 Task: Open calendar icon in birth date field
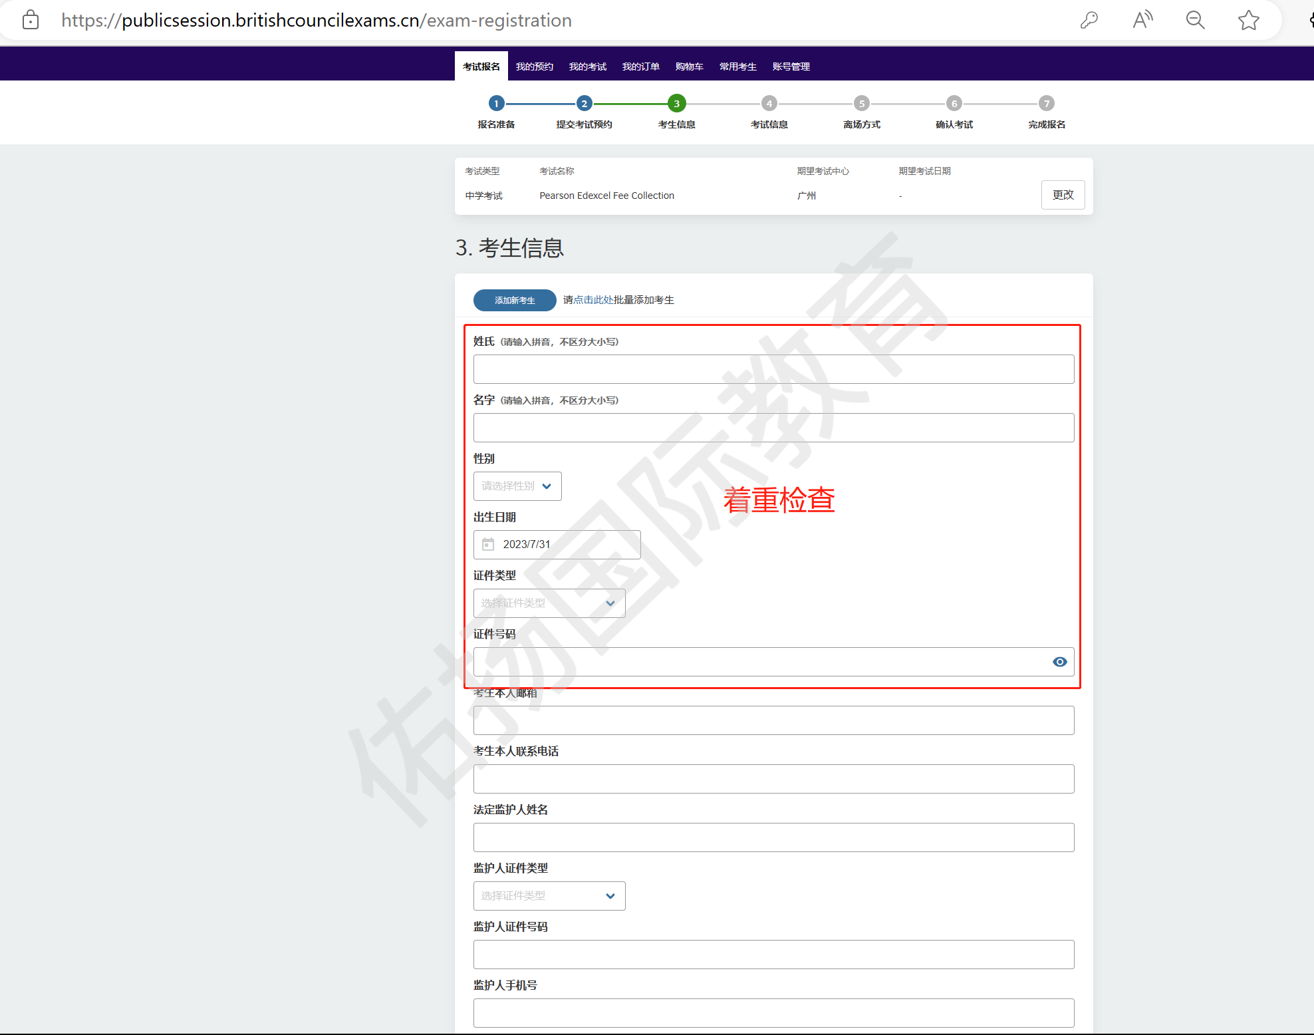click(488, 544)
